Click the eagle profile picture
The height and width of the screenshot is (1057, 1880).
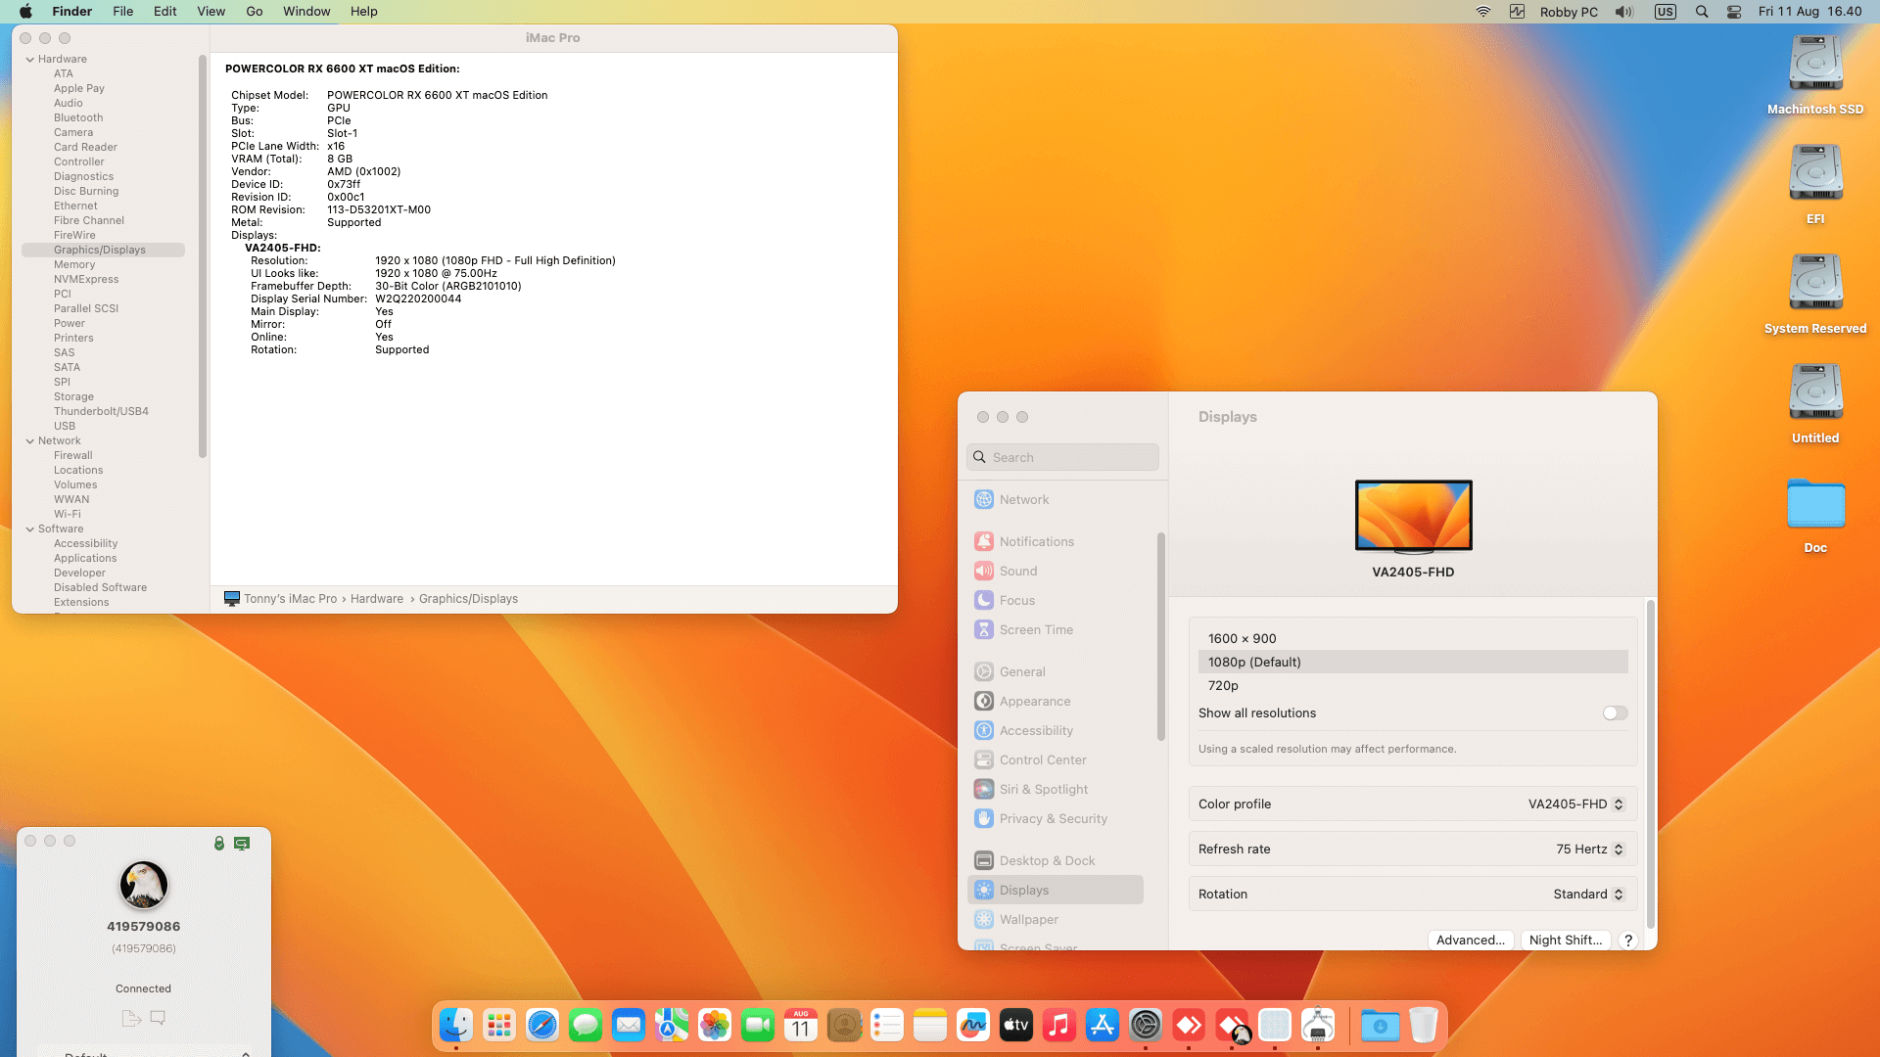coord(144,885)
